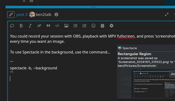This screenshot has height=101, width=175.
Task: Click the ben2talk user avatar
Action: pyautogui.click(x=32, y=14)
